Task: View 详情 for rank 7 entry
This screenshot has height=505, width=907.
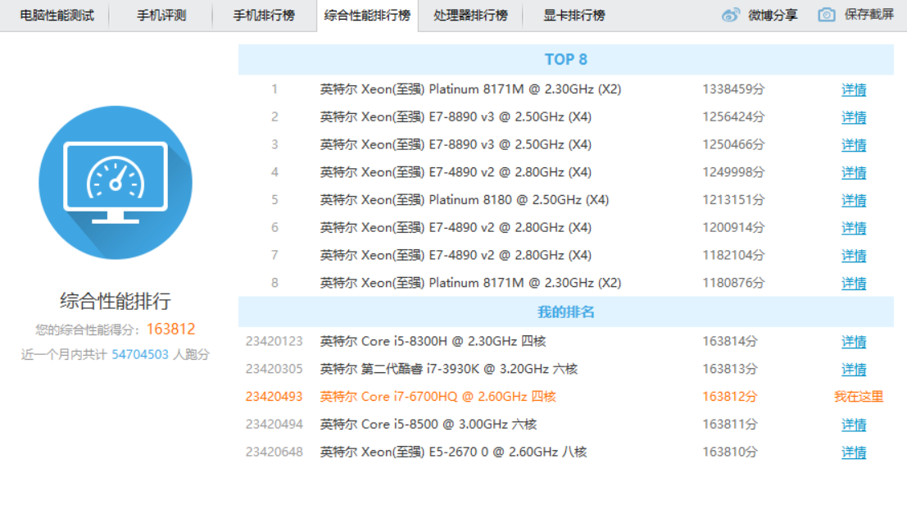Action: (x=854, y=256)
